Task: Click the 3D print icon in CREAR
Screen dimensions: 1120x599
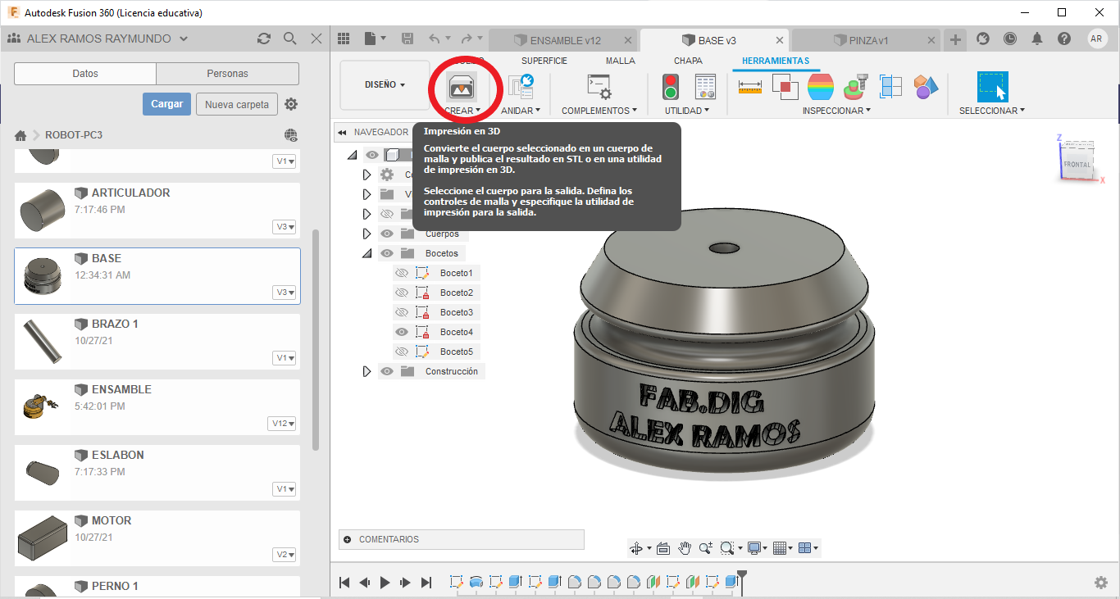Action: click(461, 86)
